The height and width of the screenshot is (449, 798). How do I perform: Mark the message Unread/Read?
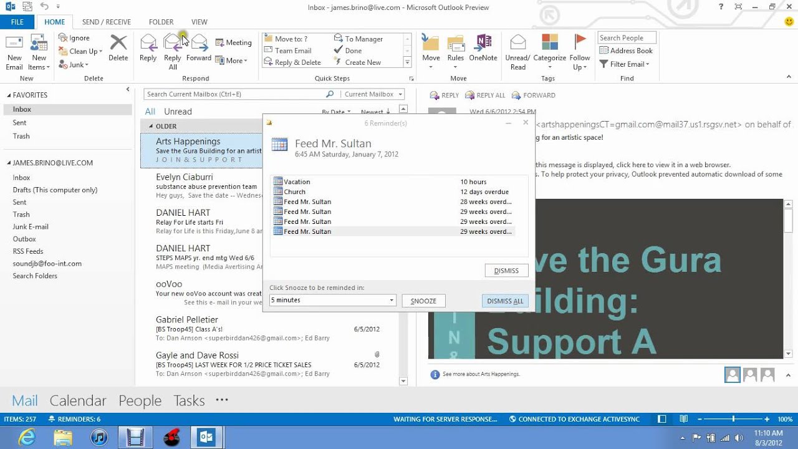click(x=517, y=52)
